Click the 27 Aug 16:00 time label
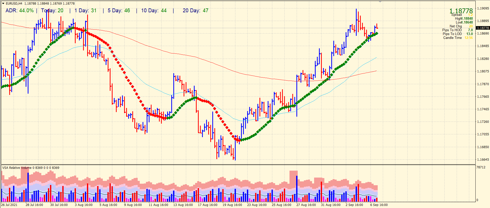The image size is (490, 208). click(x=306, y=205)
